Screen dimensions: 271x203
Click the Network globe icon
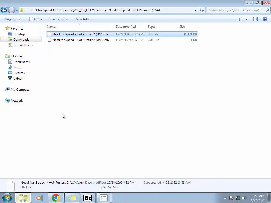[x=7, y=100]
